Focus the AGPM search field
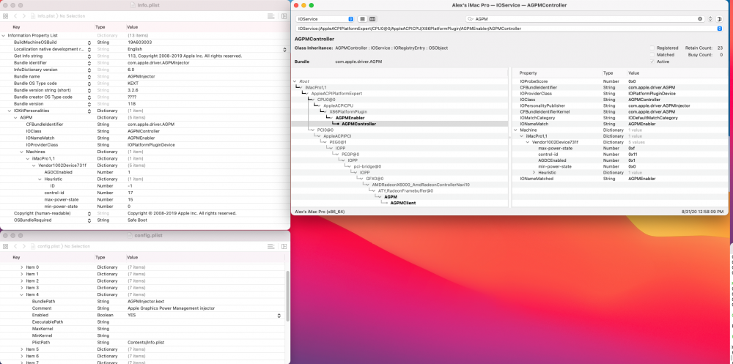733x364 pixels. point(584,19)
